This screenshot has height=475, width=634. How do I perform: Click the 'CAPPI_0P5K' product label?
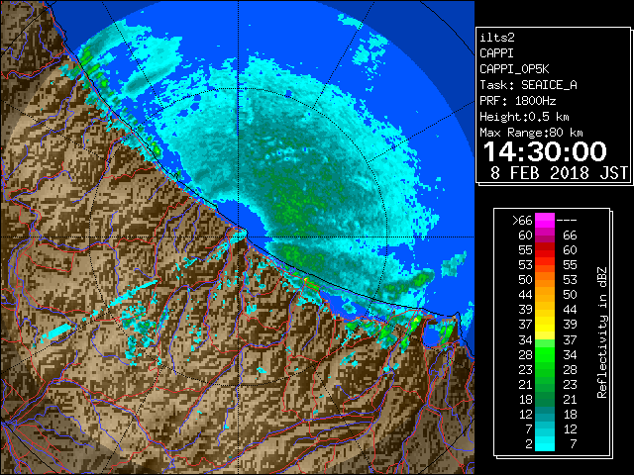click(x=514, y=69)
